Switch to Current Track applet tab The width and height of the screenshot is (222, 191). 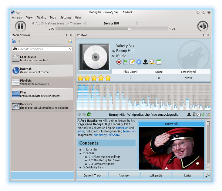pos(92,175)
